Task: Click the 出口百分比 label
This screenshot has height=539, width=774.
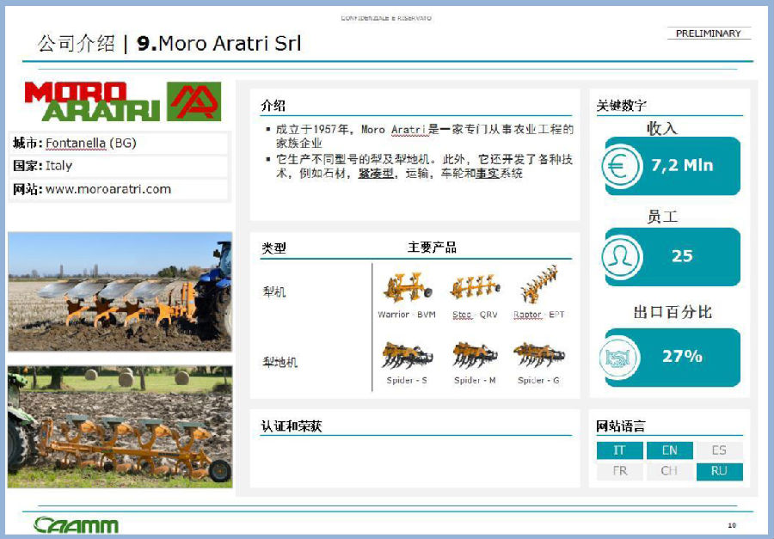Action: pyautogui.click(x=673, y=312)
